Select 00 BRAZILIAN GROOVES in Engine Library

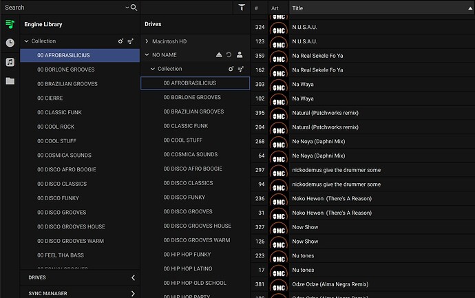point(80,84)
